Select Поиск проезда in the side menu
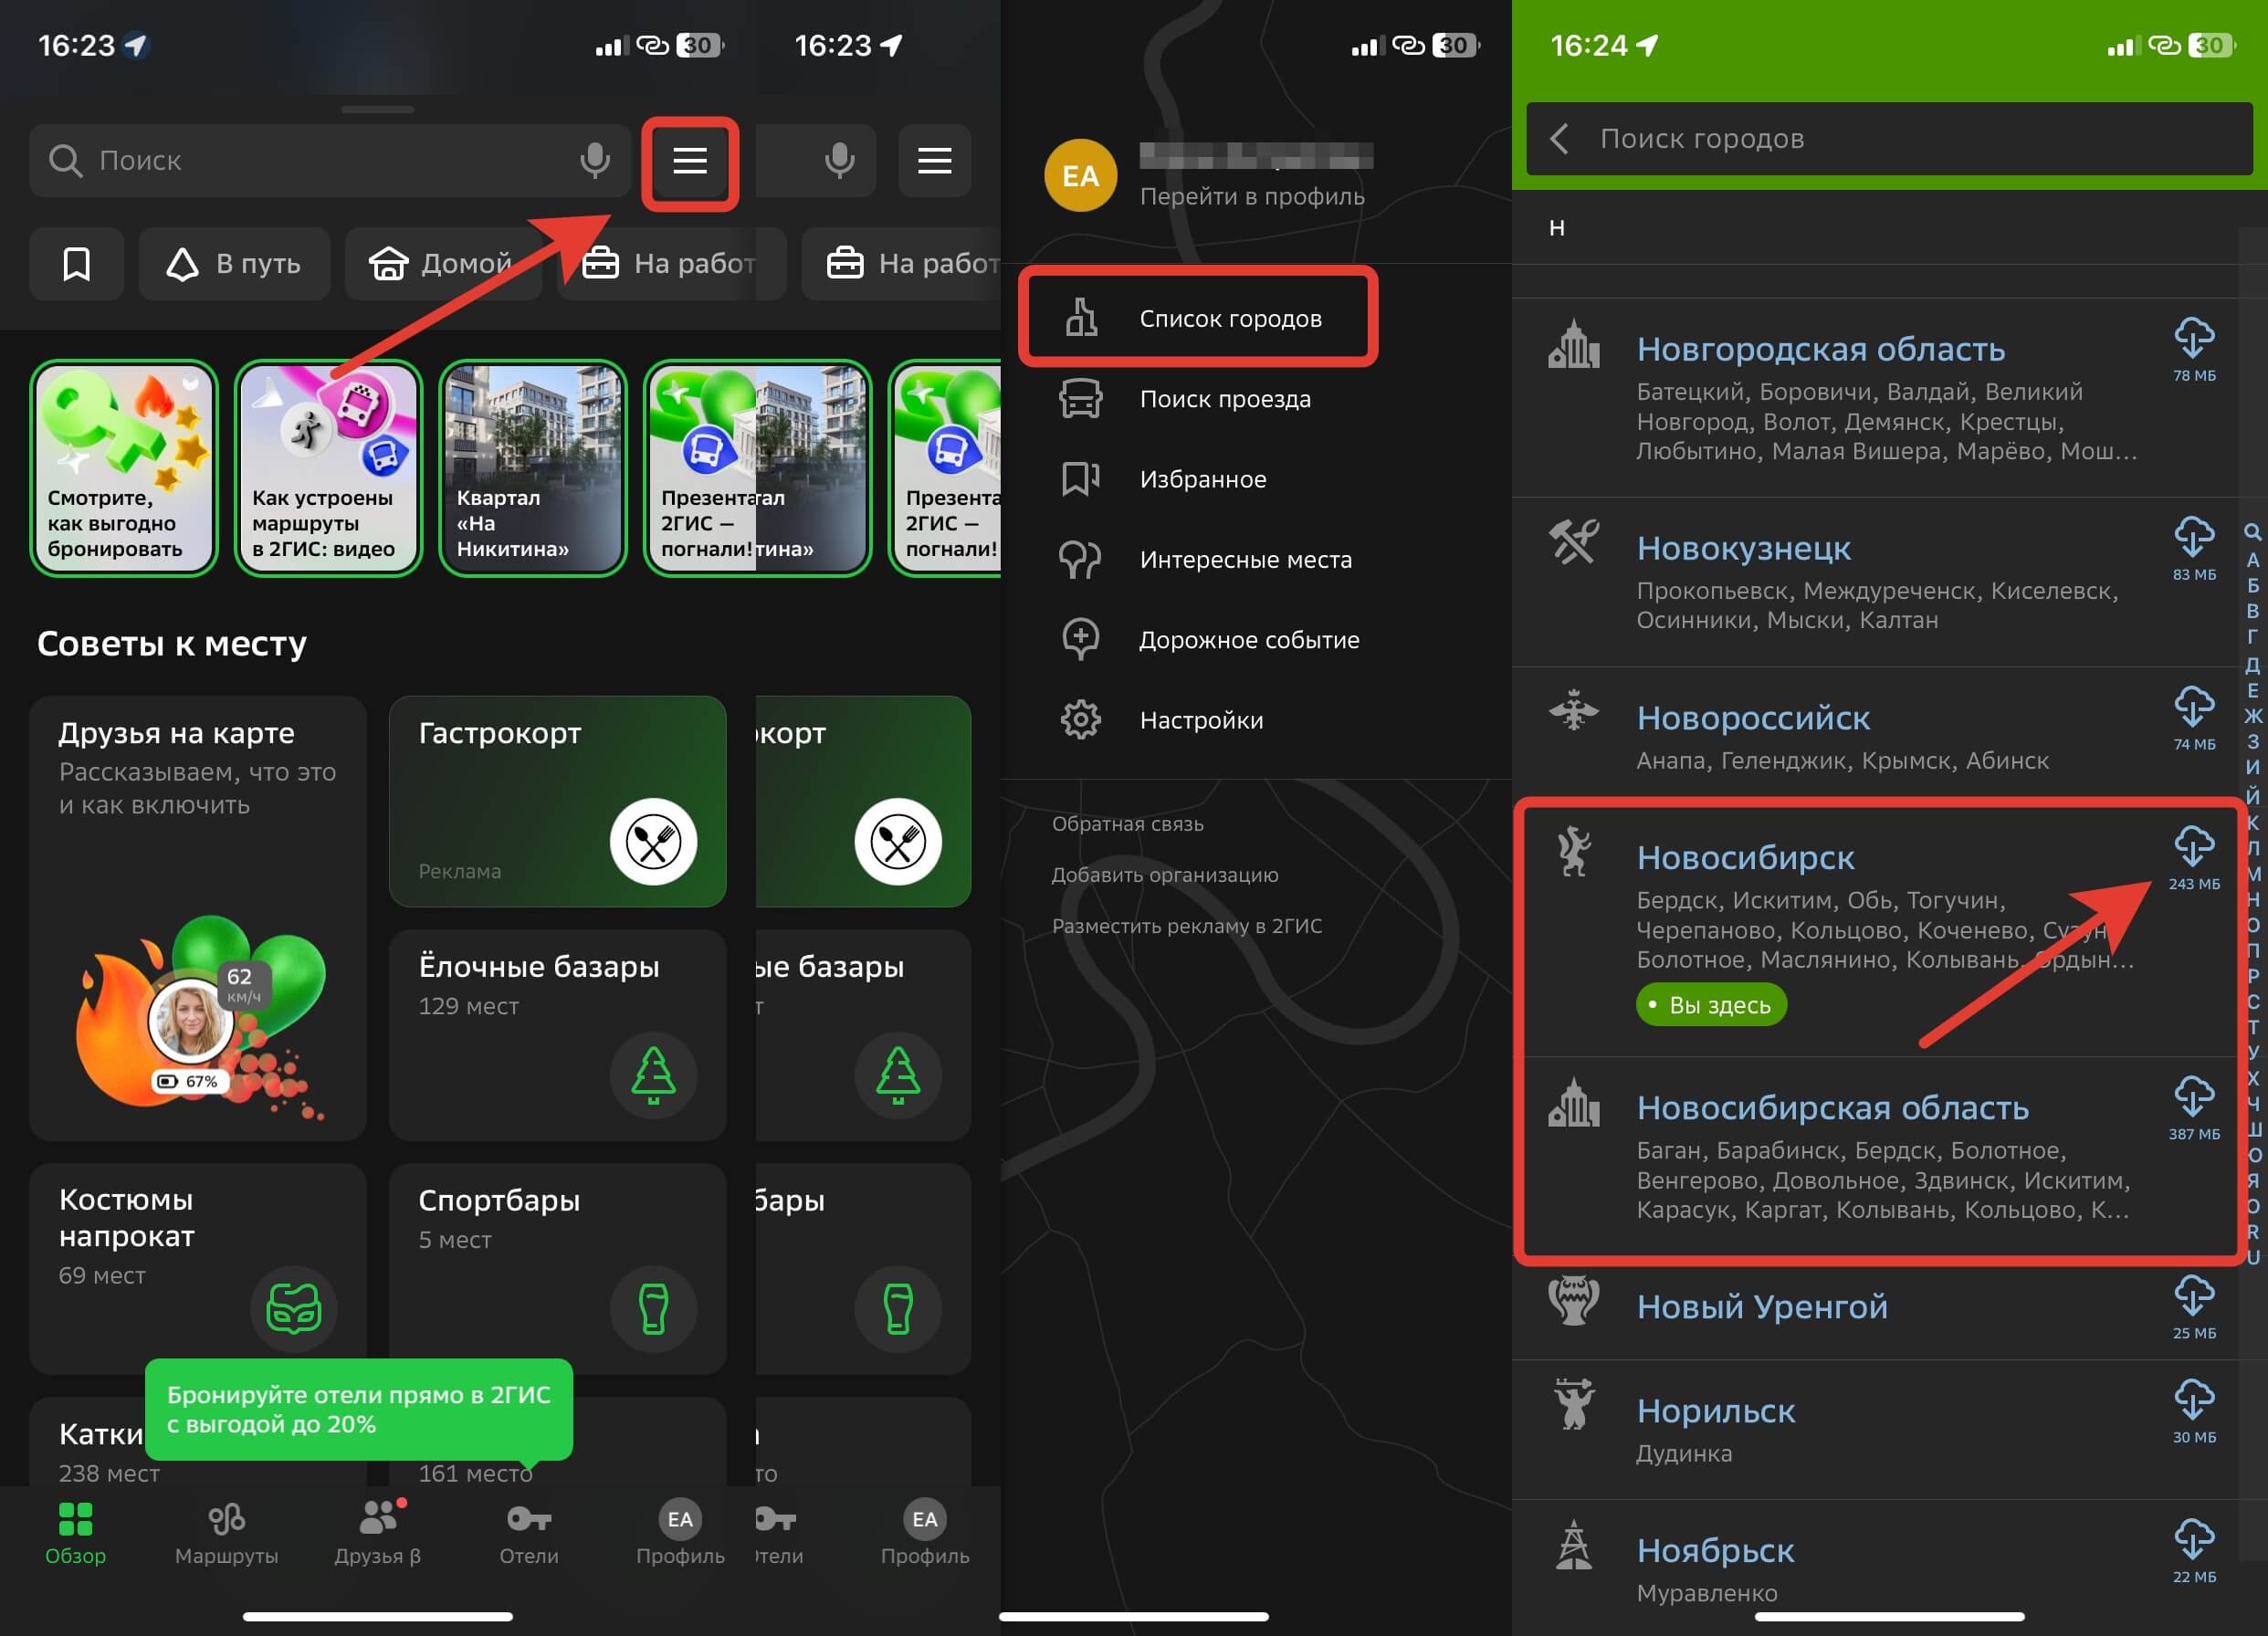The image size is (2268, 1636). [1224, 399]
